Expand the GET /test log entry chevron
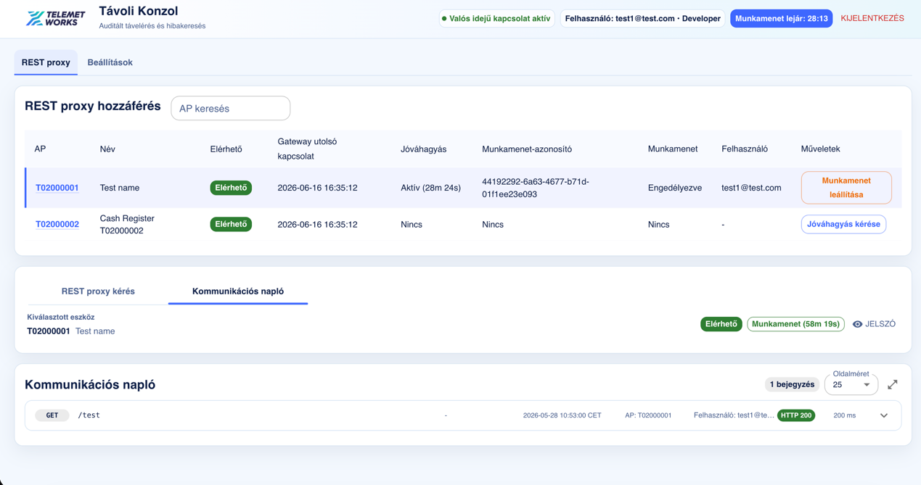The image size is (921, 485). [x=884, y=415]
